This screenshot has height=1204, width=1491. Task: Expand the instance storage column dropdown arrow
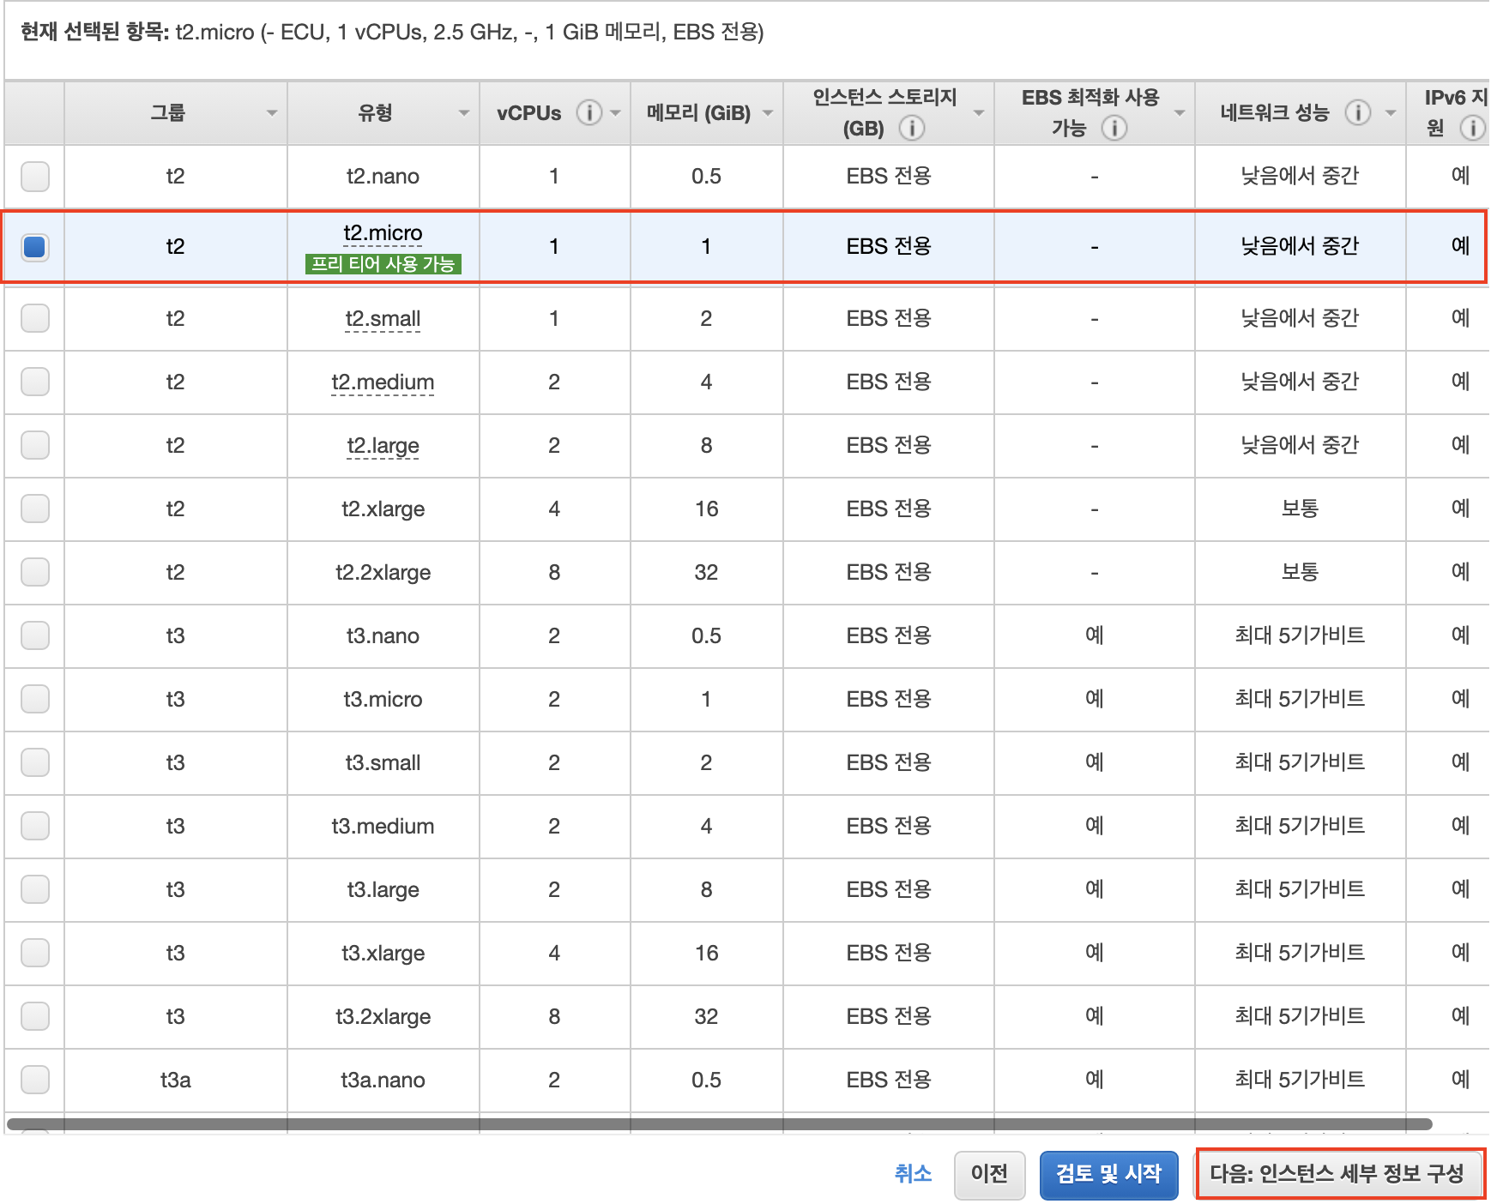[979, 113]
